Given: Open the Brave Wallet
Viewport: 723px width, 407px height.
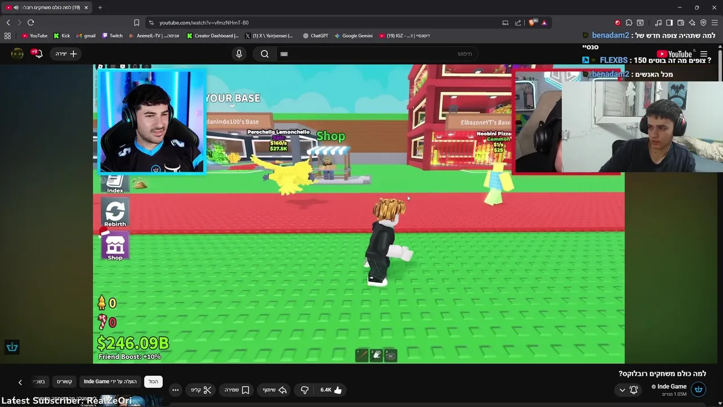Looking at the screenshot, I should click(681, 23).
